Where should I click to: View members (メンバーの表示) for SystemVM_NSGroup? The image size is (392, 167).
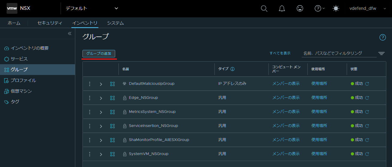coord(286,154)
